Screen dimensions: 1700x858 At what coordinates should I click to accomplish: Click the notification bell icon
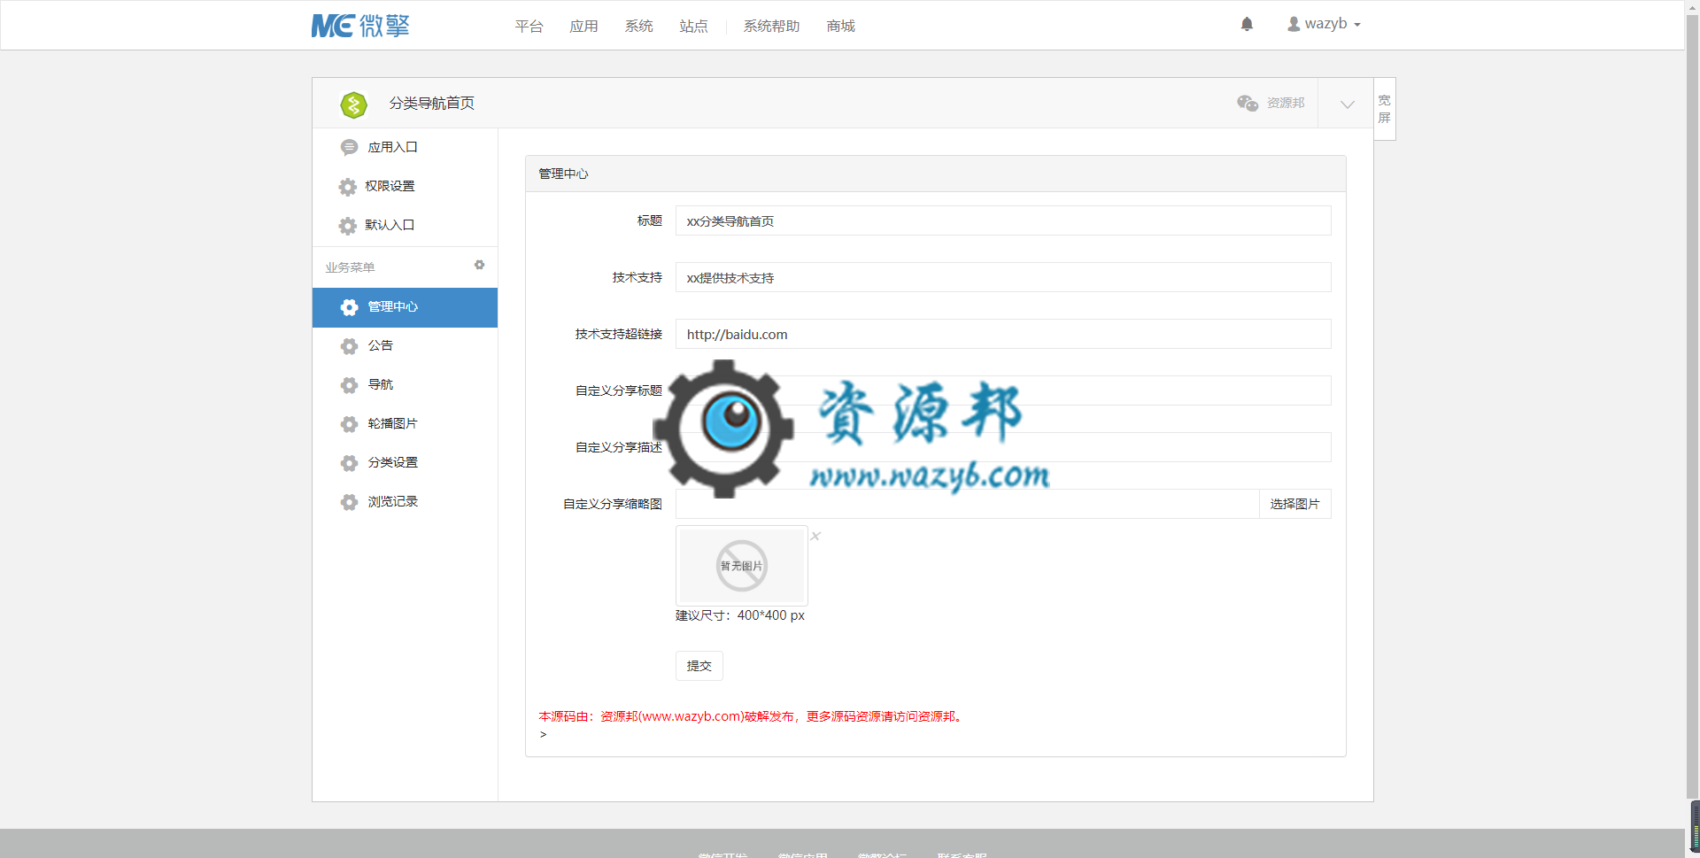(x=1247, y=24)
